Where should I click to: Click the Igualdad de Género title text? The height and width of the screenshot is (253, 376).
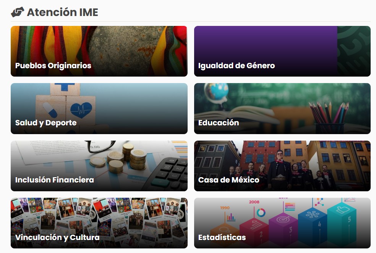[237, 66]
